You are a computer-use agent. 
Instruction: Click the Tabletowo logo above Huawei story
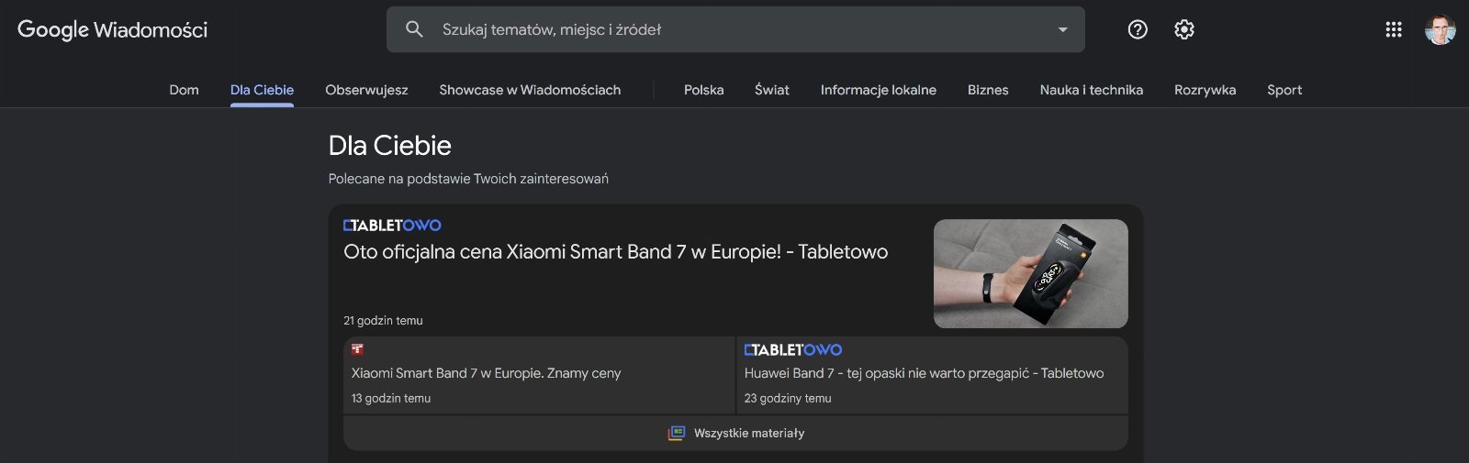point(792,350)
